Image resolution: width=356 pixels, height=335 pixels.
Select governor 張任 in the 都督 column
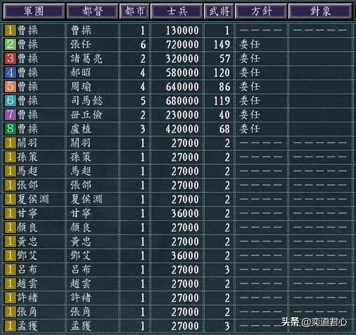tap(81, 45)
